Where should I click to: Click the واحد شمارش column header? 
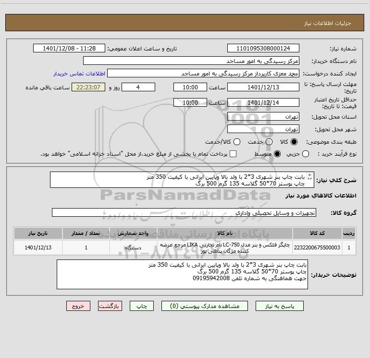pos(133,233)
